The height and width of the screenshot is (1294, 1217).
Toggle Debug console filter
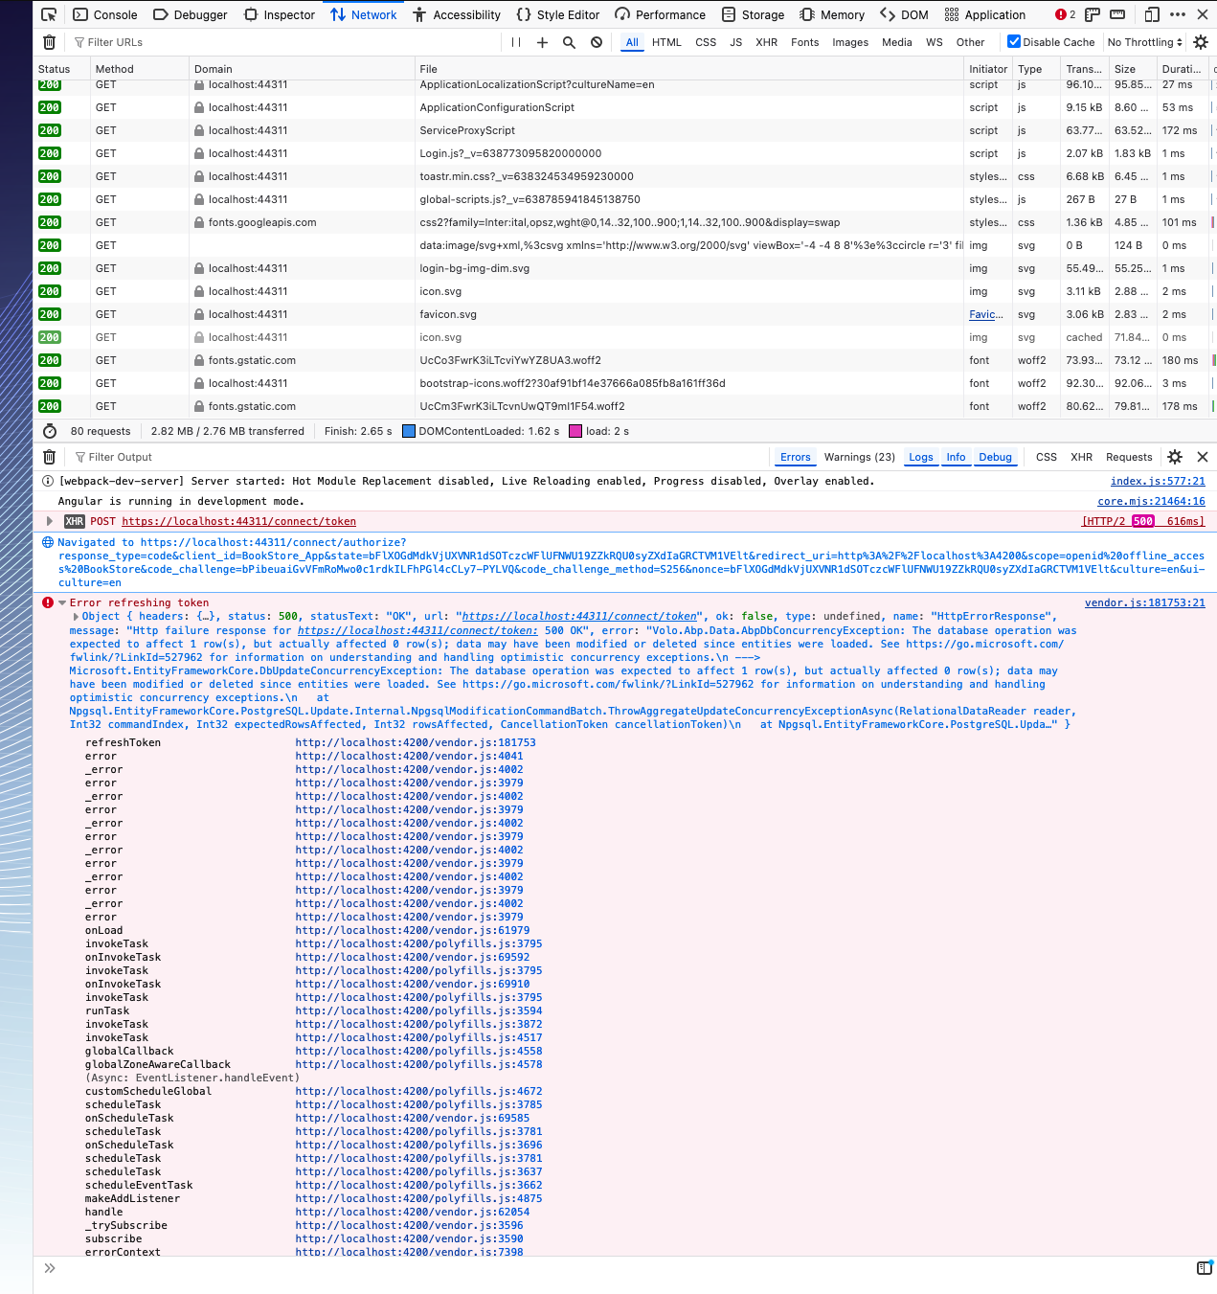pyautogui.click(x=995, y=457)
